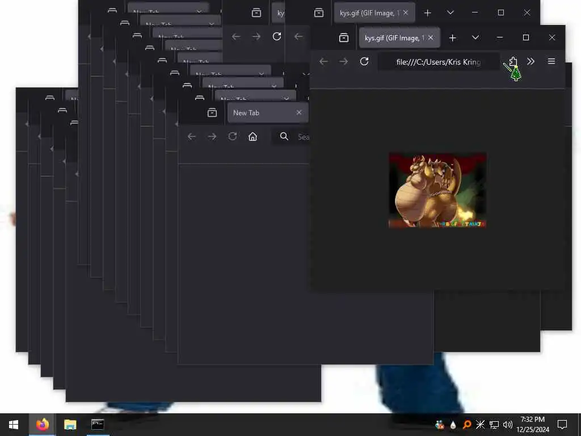The height and width of the screenshot is (436, 581).
Task: Click the colorful first system tray icon
Action: [440, 425]
